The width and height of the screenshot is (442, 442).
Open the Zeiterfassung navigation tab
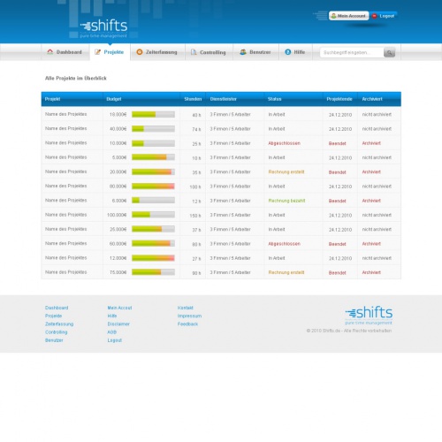(157, 52)
